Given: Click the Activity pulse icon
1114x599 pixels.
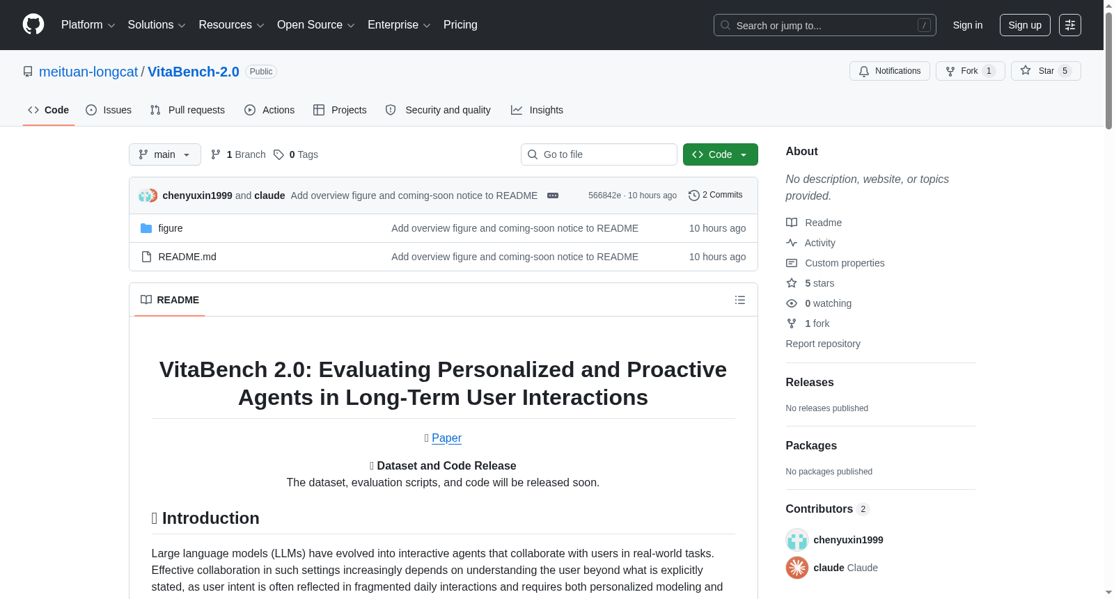Looking at the screenshot, I should pos(792,243).
